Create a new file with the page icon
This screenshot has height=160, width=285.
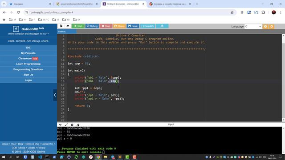tap(61, 26)
